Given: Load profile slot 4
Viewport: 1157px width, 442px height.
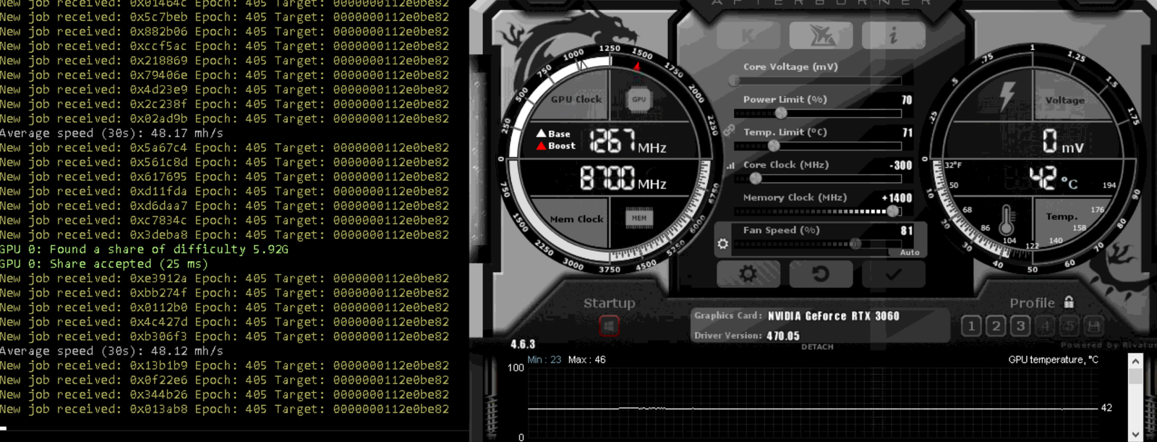Looking at the screenshot, I should [1045, 326].
